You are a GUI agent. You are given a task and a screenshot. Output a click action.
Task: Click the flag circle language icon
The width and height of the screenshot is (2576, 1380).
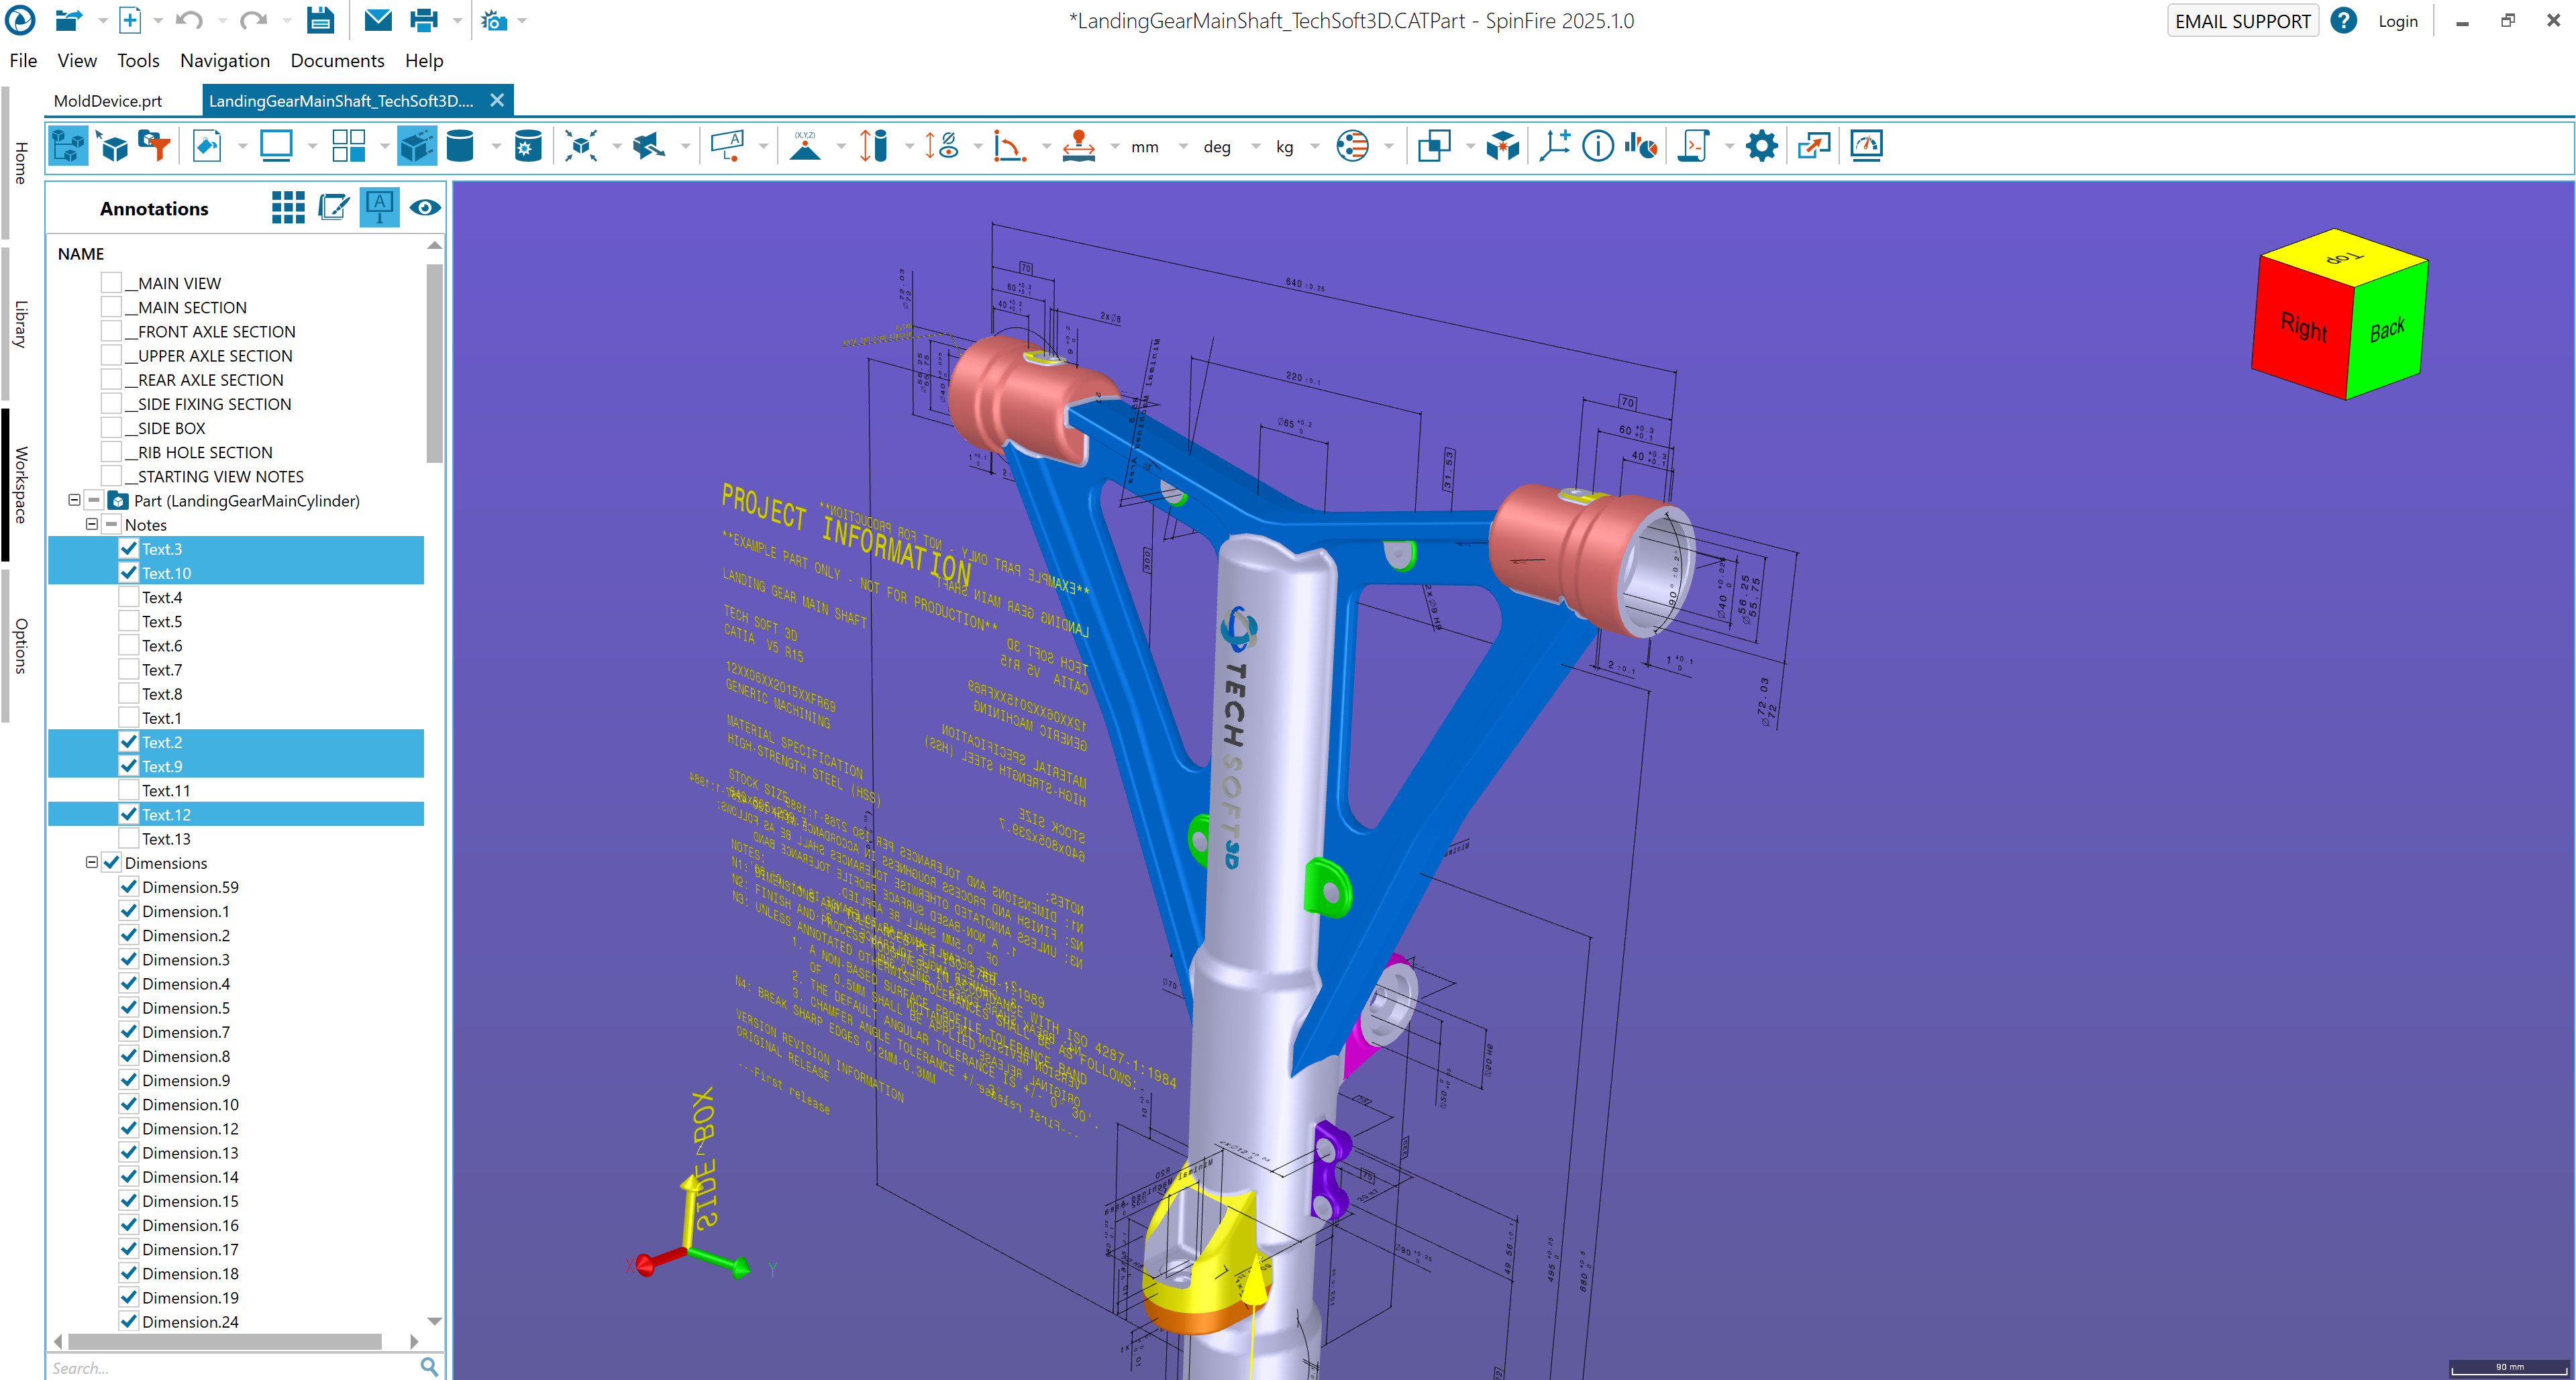pyautogui.click(x=1352, y=146)
